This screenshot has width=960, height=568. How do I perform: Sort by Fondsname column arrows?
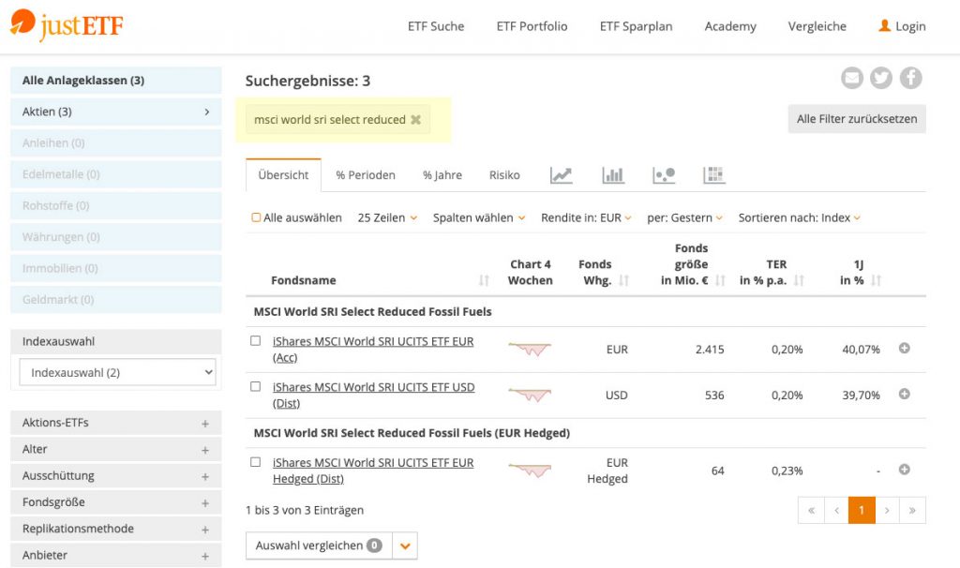(484, 280)
